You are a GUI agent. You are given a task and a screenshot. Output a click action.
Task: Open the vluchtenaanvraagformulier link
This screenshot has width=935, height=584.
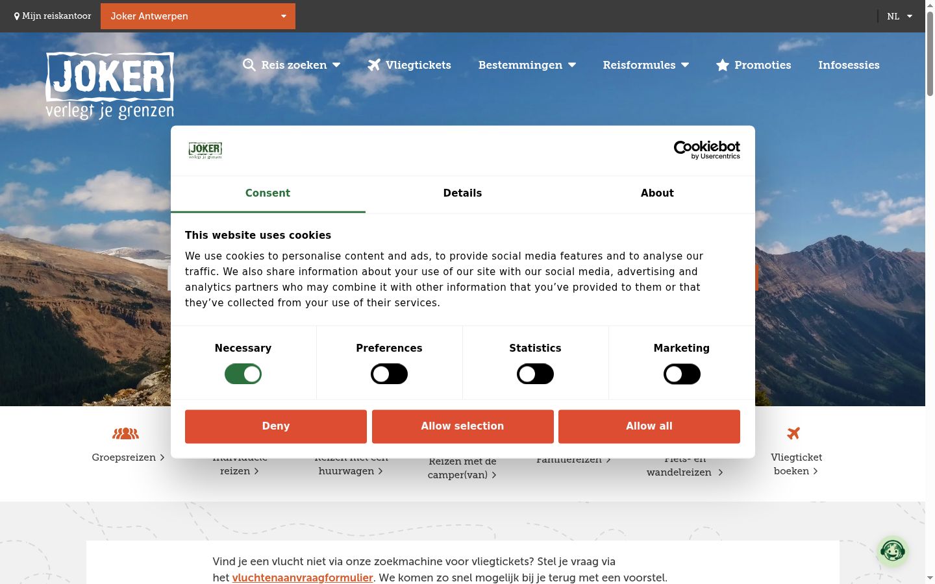(303, 578)
